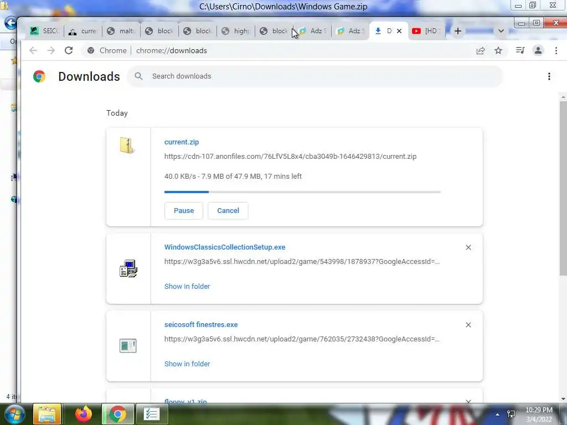Click the network icon in system tray
This screenshot has height=425, width=567.
tap(511, 414)
